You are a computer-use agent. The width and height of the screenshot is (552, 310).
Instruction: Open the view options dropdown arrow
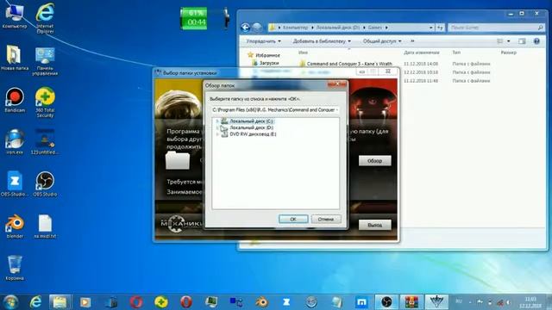pyautogui.click(x=509, y=41)
